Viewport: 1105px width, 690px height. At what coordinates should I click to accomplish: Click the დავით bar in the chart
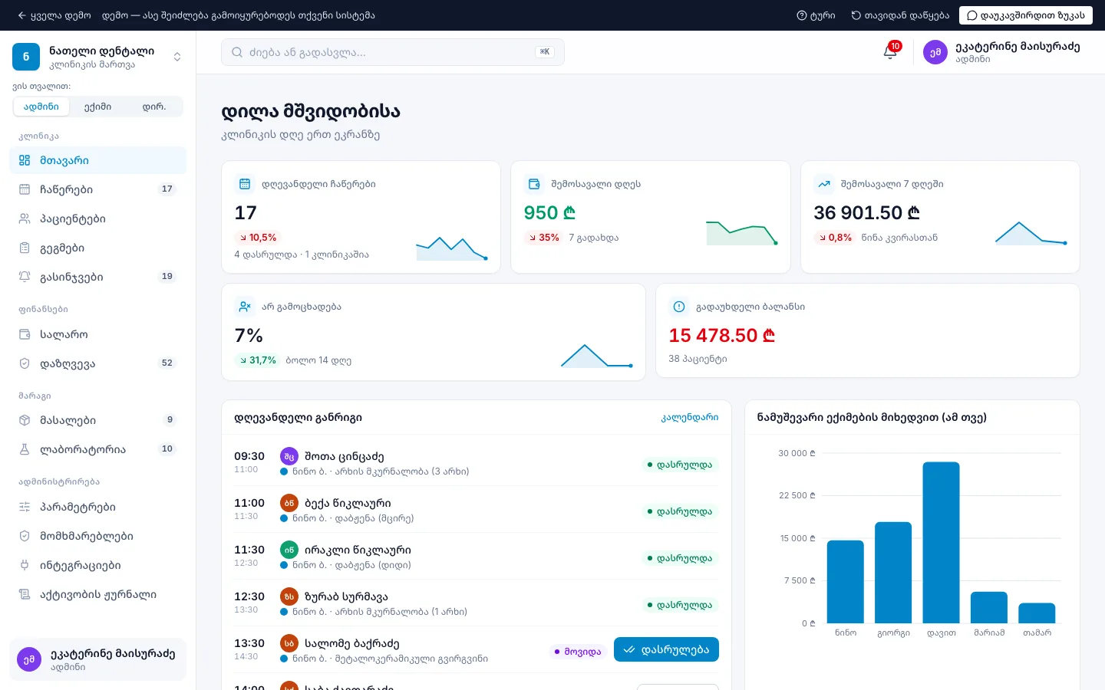coord(941,542)
